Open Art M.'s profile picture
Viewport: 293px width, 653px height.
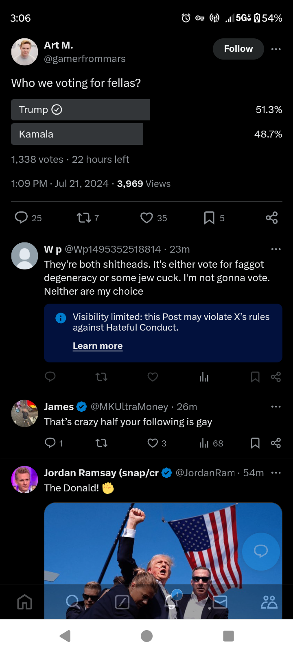24,52
